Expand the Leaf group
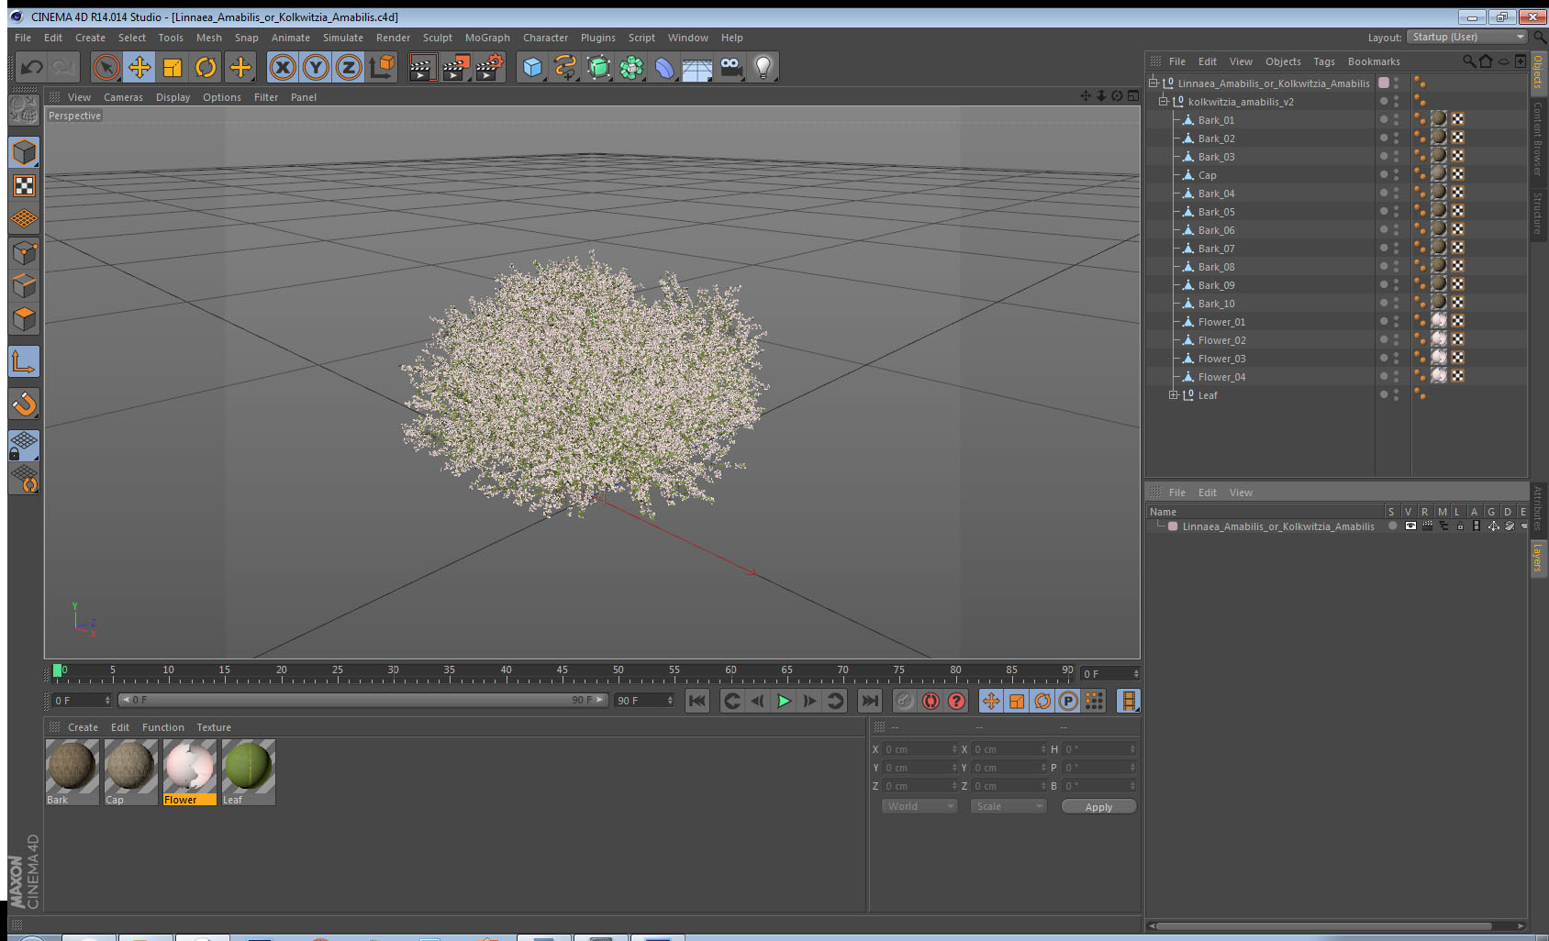 point(1173,394)
